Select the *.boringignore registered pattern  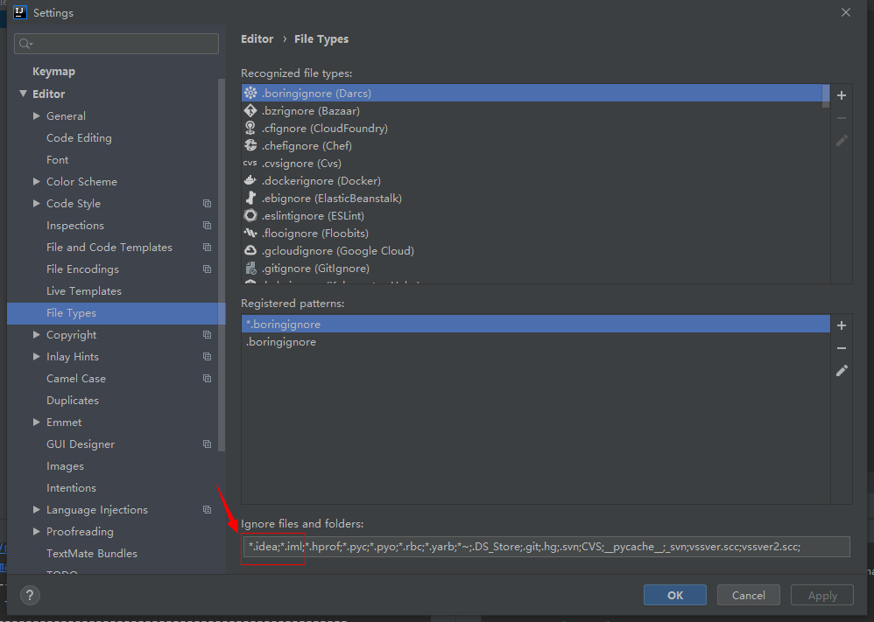(536, 324)
